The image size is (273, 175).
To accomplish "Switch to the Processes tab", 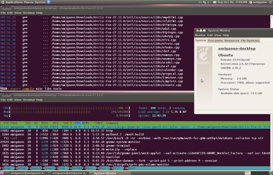I will click(215, 41).
